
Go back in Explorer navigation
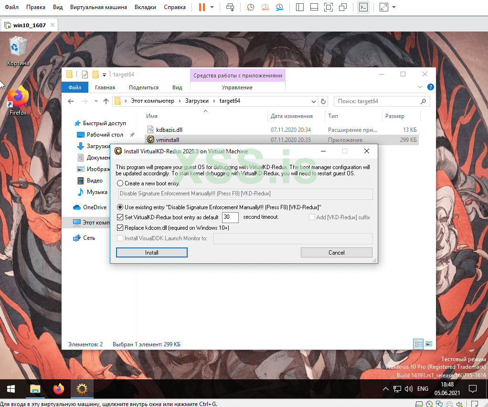(71, 101)
